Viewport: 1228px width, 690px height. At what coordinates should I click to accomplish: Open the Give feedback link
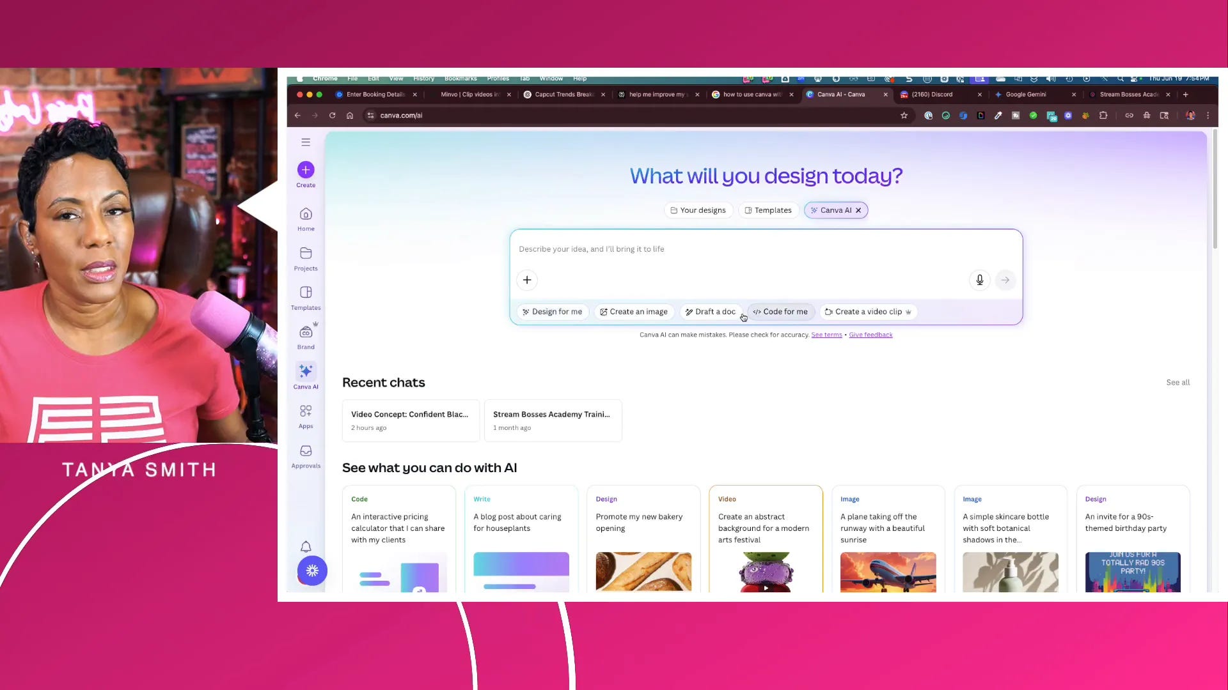870,335
